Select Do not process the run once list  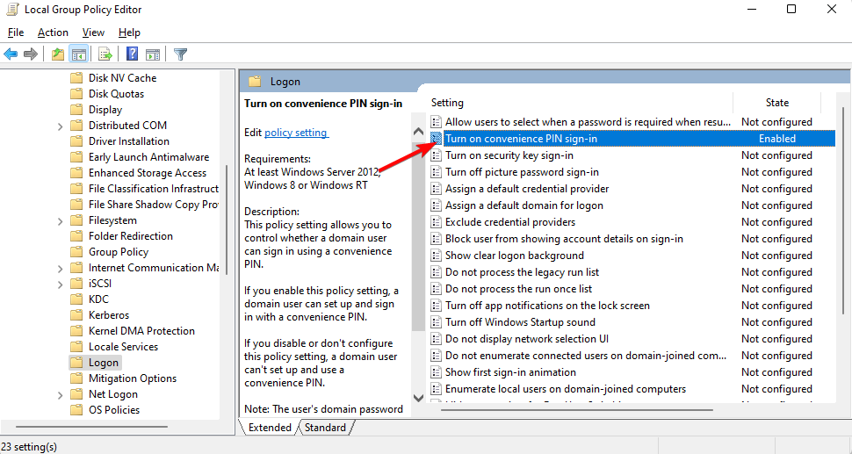(x=518, y=289)
